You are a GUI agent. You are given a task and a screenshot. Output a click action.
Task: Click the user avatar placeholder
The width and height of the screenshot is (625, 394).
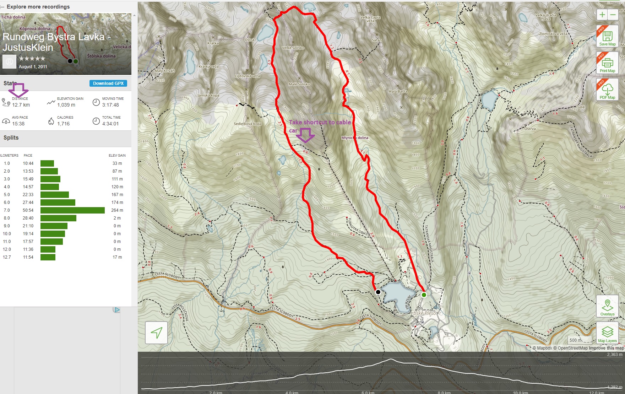coord(9,61)
